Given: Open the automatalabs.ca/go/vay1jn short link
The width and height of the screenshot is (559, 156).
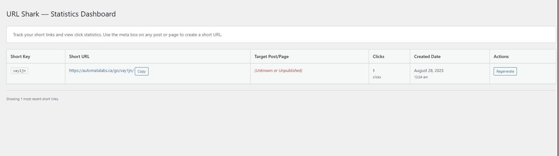Looking at the screenshot, I should click(x=101, y=71).
